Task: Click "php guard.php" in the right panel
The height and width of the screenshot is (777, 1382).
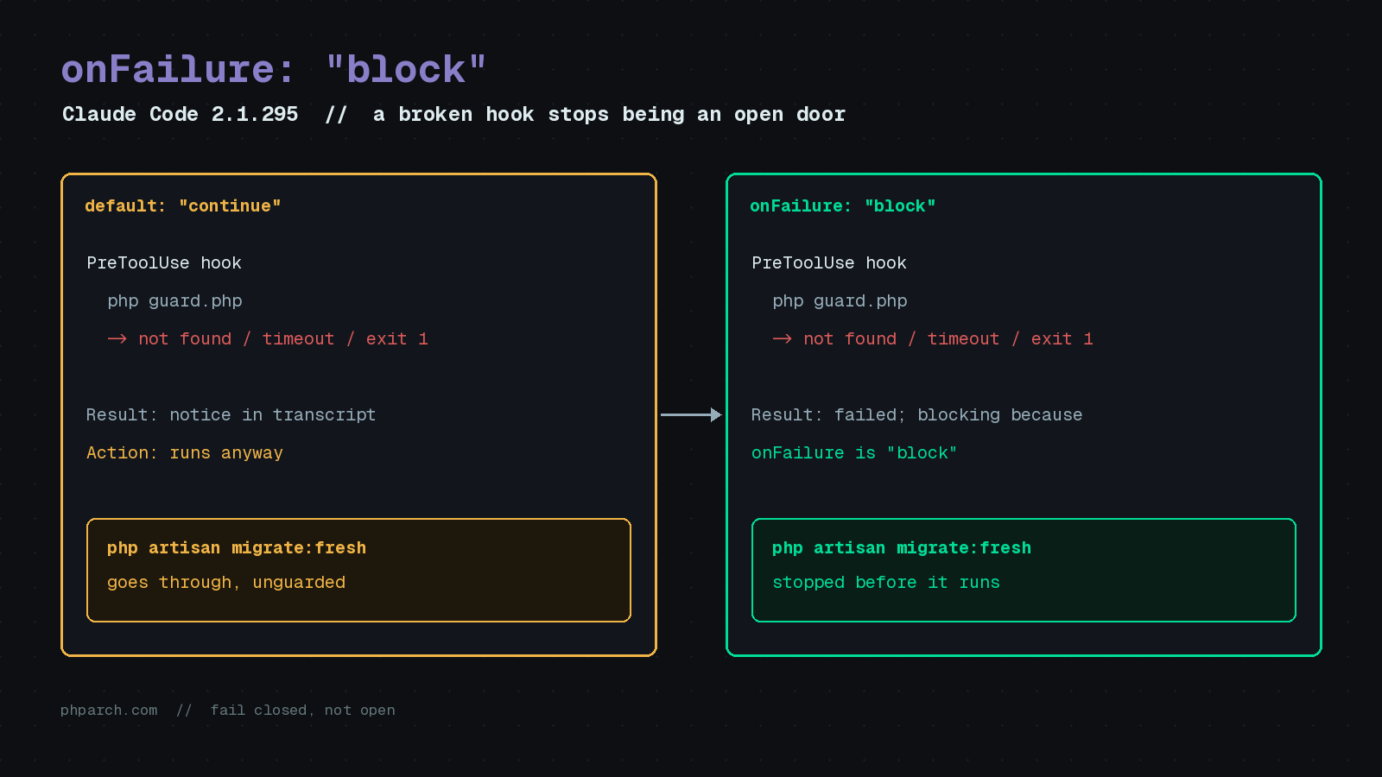Action: [840, 301]
